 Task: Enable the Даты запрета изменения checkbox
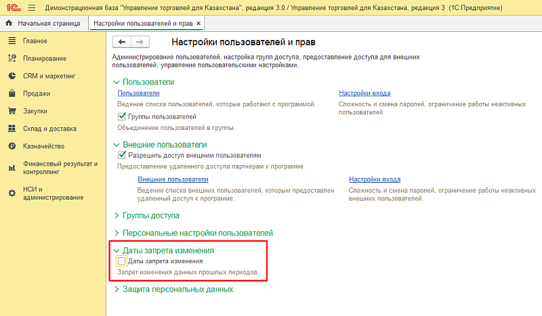(122, 261)
